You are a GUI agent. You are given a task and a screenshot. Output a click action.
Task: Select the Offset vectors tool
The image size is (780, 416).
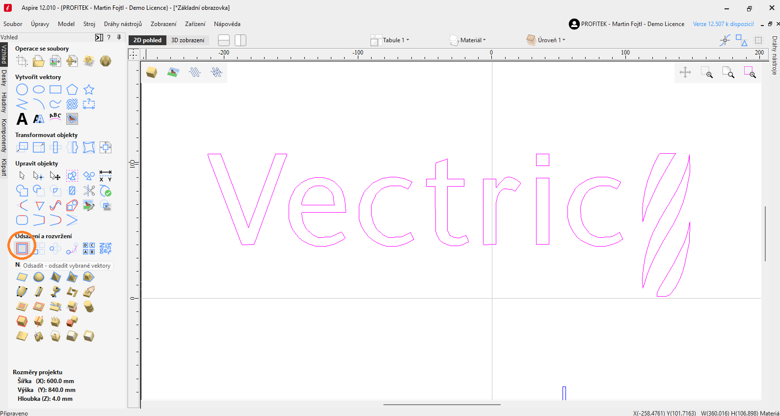tap(22, 249)
